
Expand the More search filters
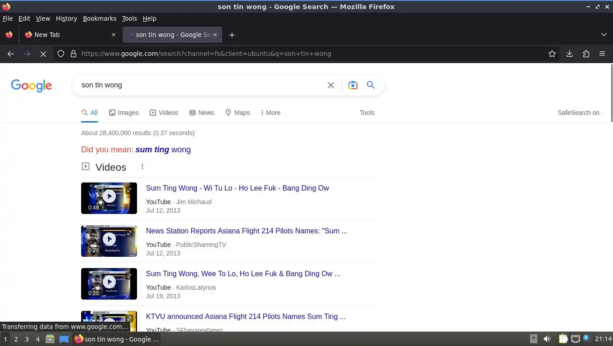point(270,113)
